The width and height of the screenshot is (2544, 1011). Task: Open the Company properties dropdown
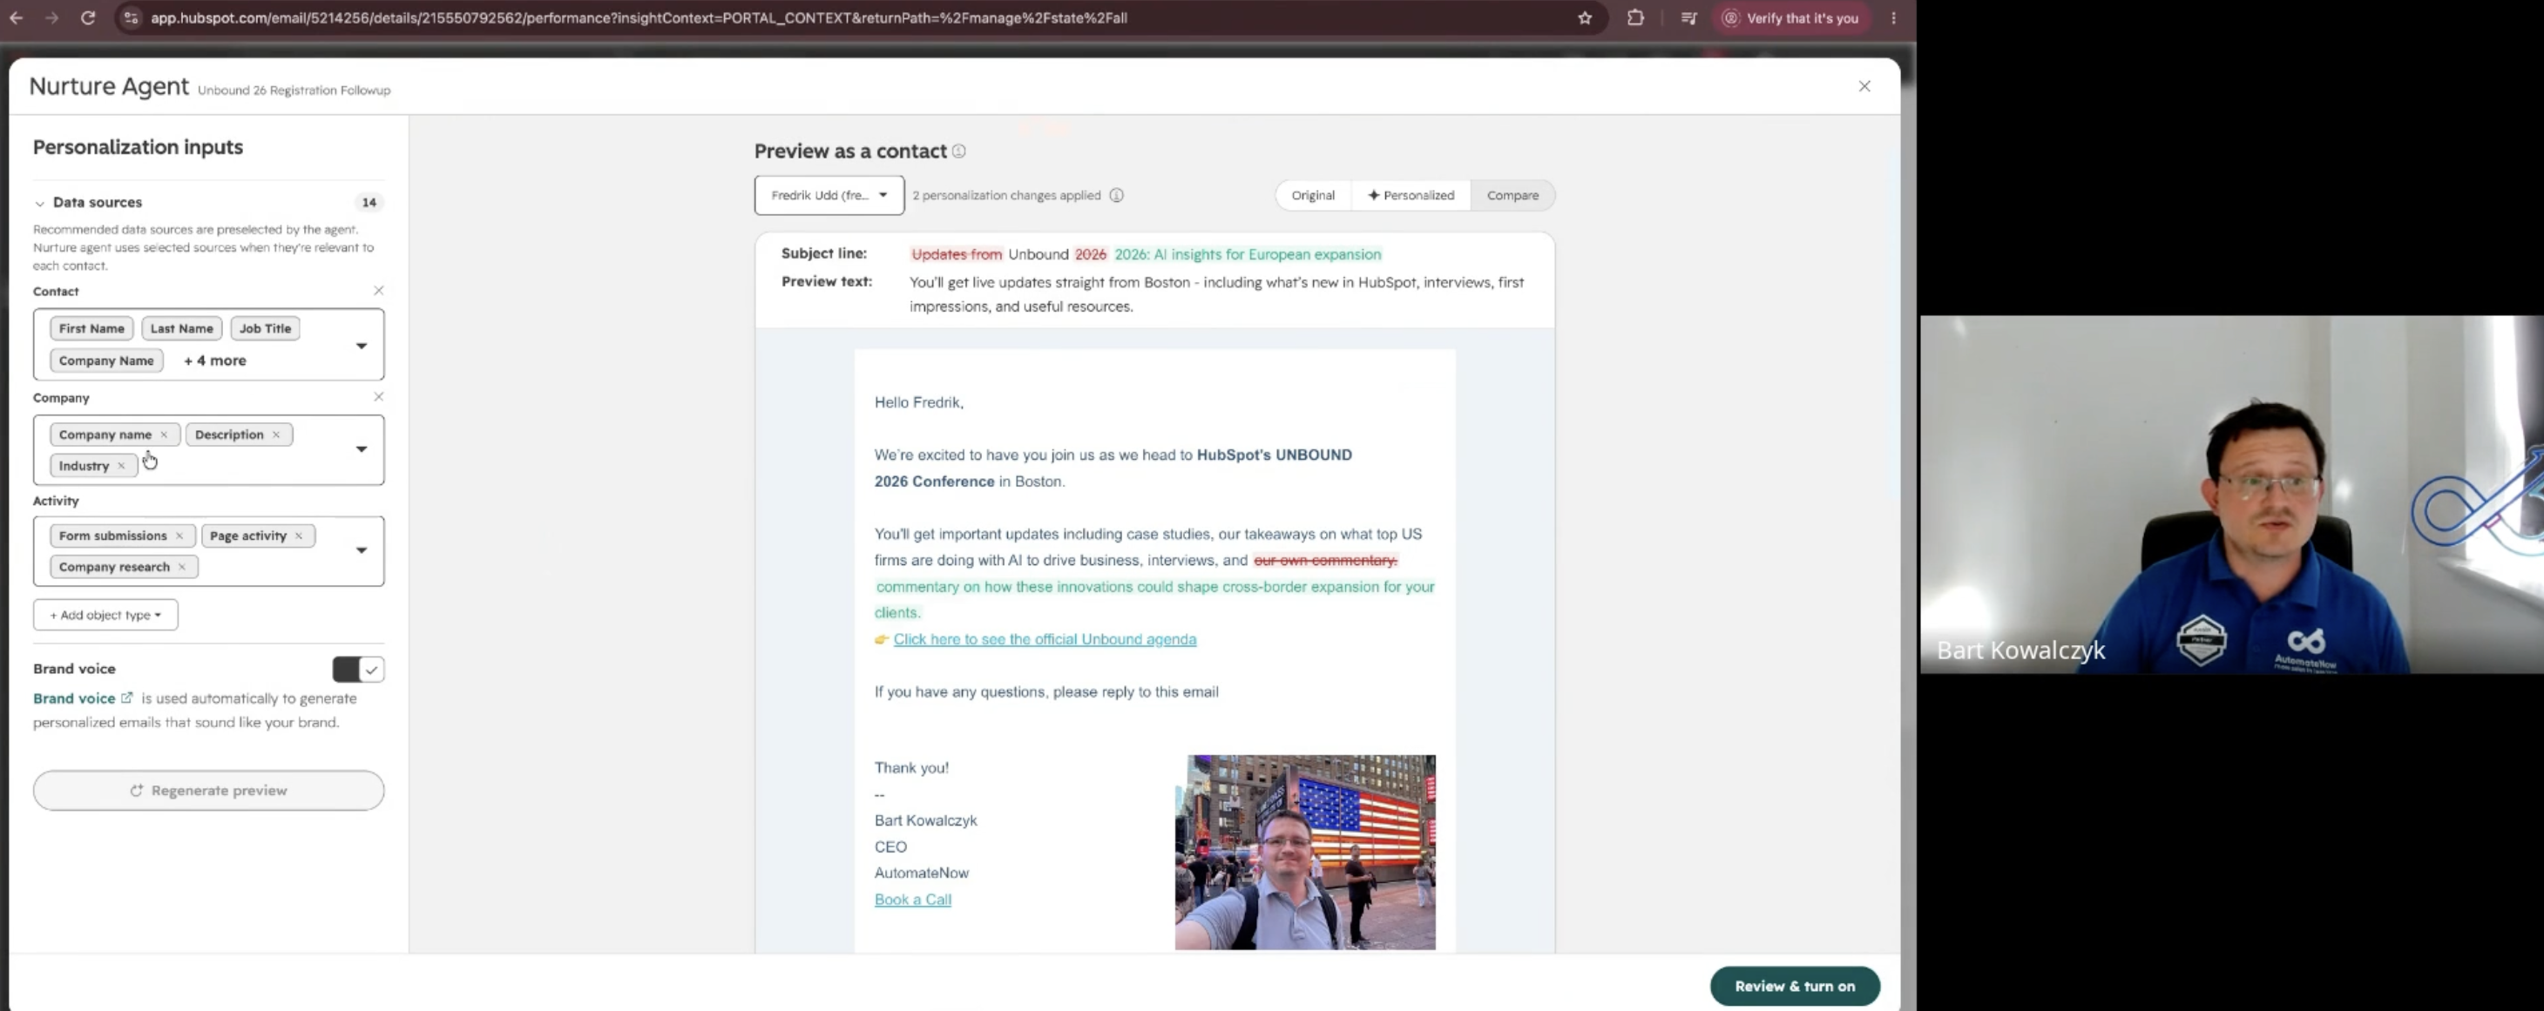(x=362, y=449)
